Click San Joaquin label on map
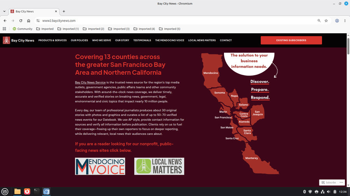This screenshot has height=196, width=350. pyautogui.click(x=257, y=113)
